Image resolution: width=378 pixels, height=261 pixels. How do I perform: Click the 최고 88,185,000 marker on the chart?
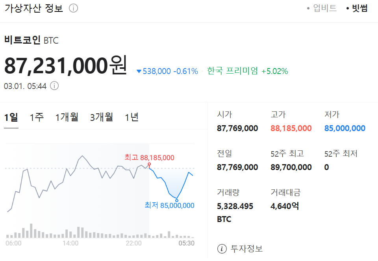pyautogui.click(x=149, y=157)
